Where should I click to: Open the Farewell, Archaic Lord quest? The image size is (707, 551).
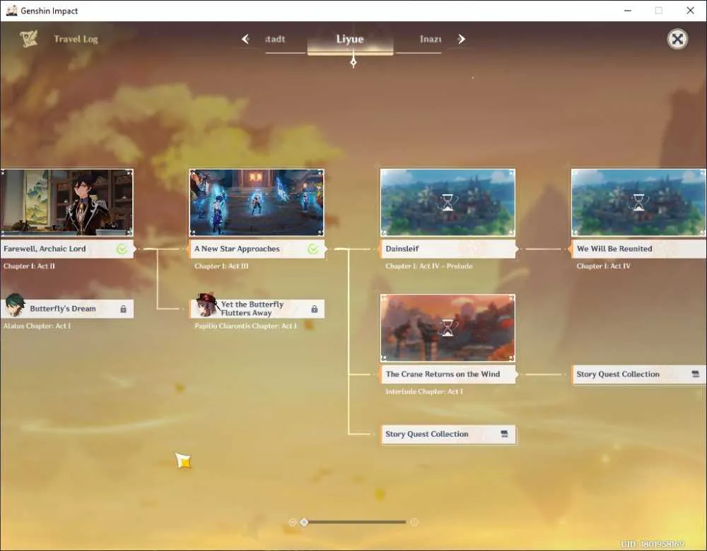click(x=66, y=249)
